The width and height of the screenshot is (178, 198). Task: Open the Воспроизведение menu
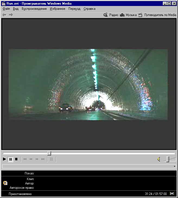[x=34, y=9]
